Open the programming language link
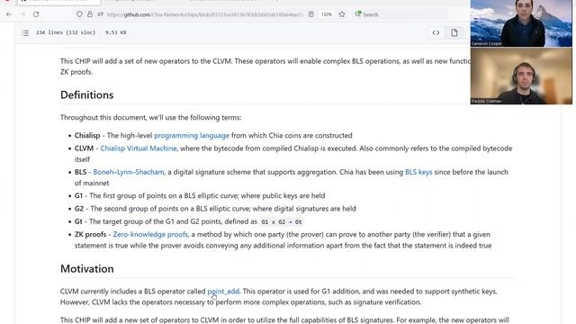This screenshot has width=576, height=324. click(192, 136)
